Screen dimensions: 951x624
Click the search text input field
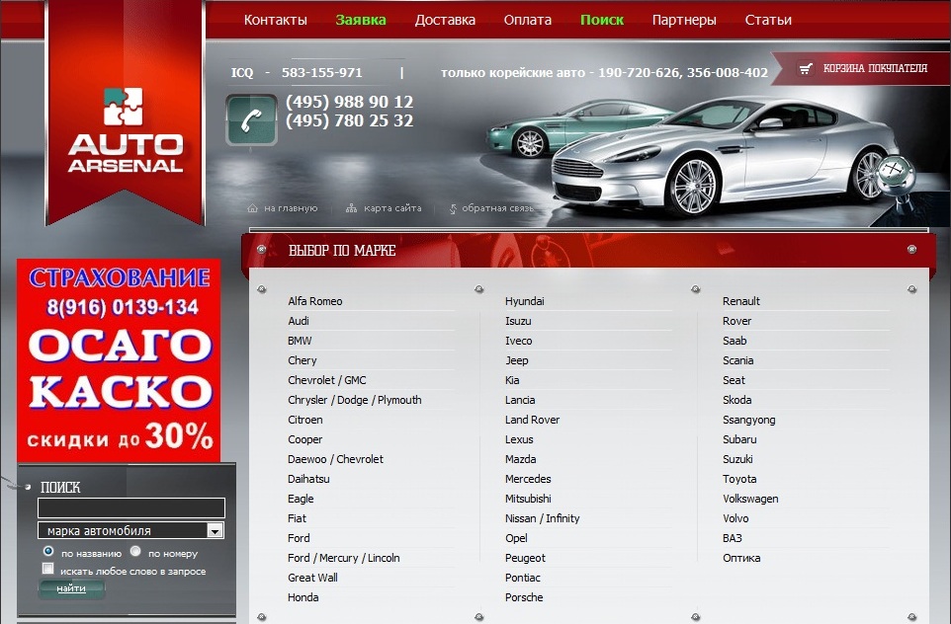coord(130,508)
